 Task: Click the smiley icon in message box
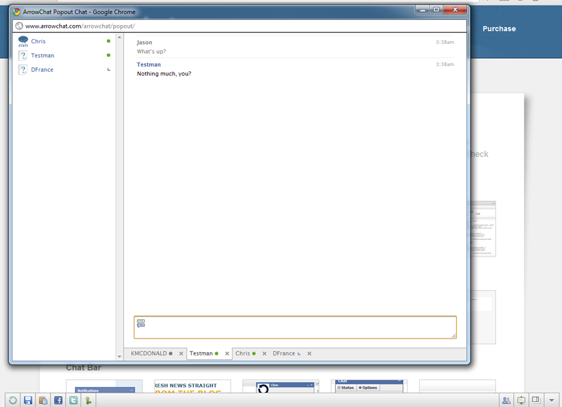click(141, 324)
